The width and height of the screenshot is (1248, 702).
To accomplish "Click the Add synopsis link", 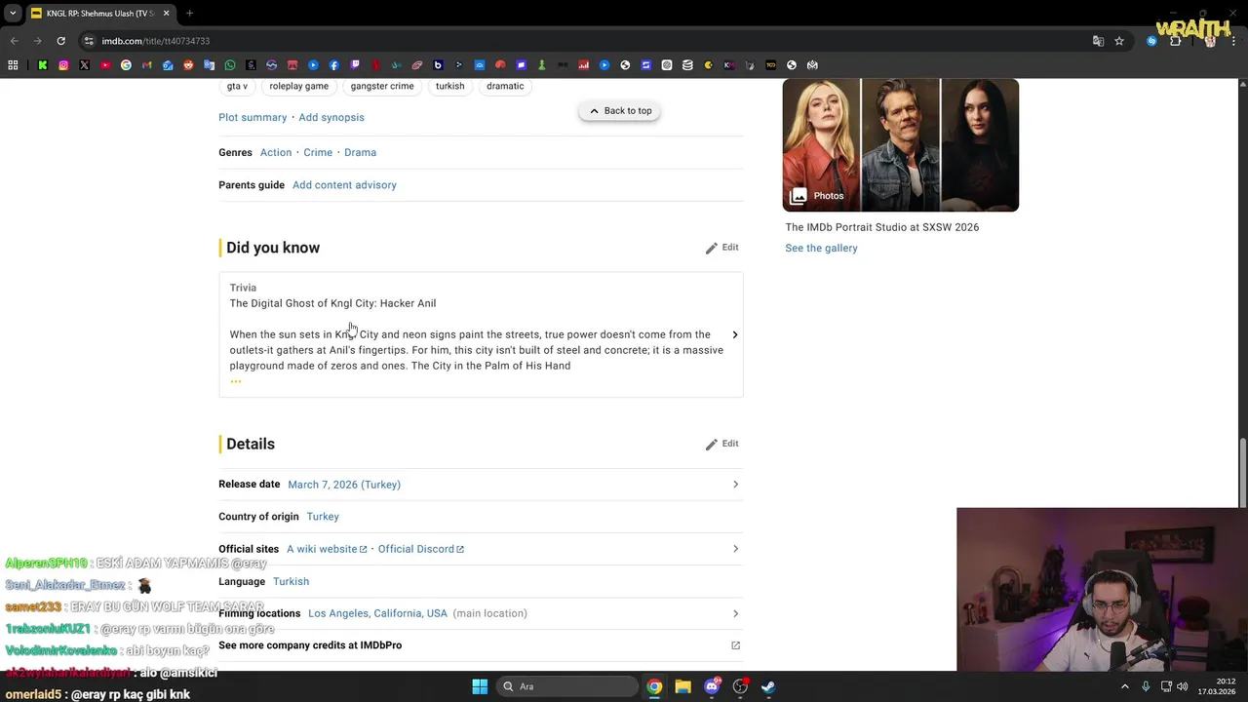I will (331, 118).
